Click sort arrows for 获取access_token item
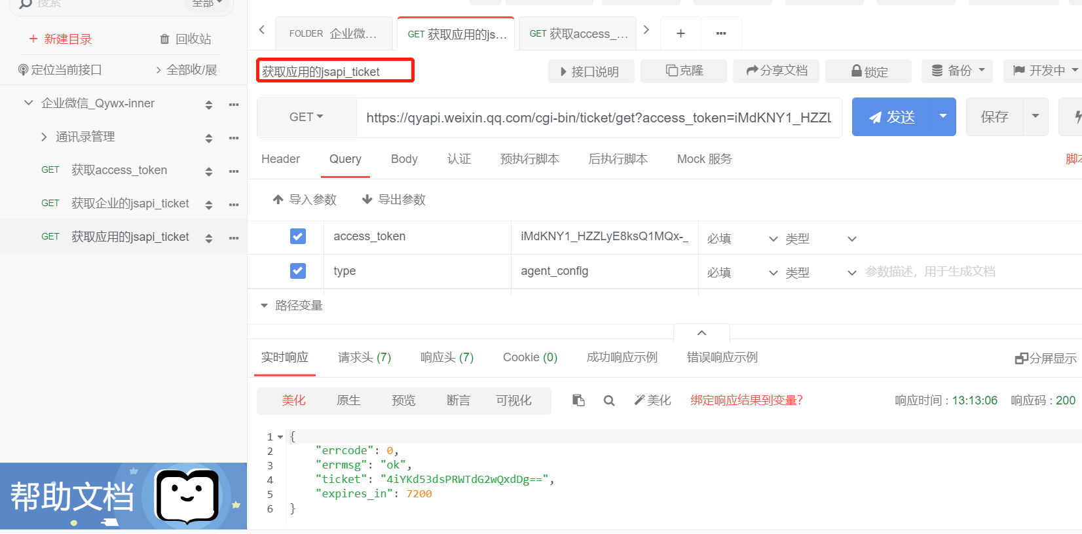 [209, 171]
